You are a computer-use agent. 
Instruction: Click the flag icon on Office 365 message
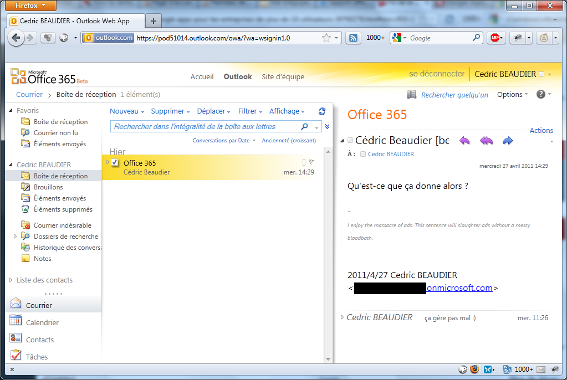311,162
